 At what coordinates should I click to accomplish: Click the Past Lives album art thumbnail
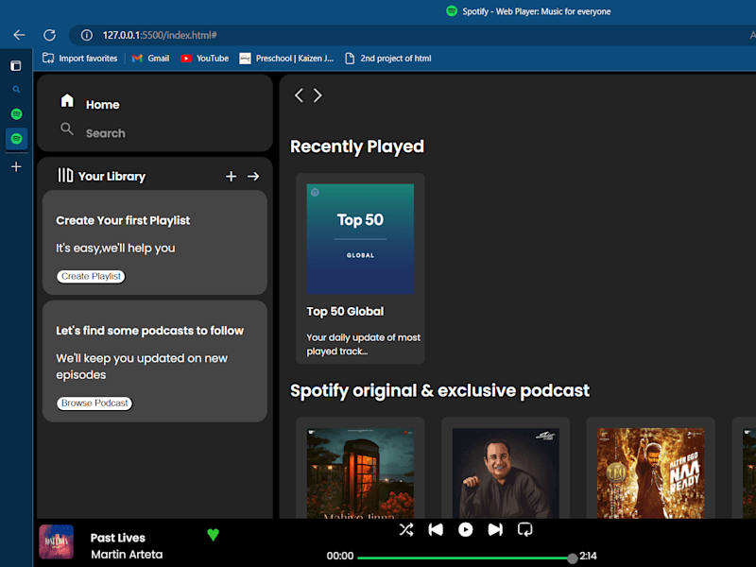tap(57, 541)
